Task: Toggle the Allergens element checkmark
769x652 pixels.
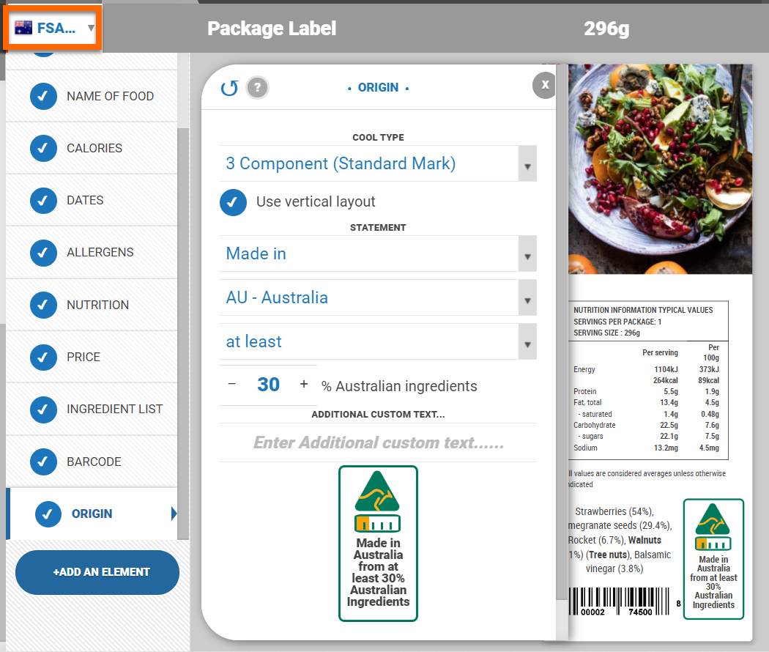Action: click(x=43, y=253)
